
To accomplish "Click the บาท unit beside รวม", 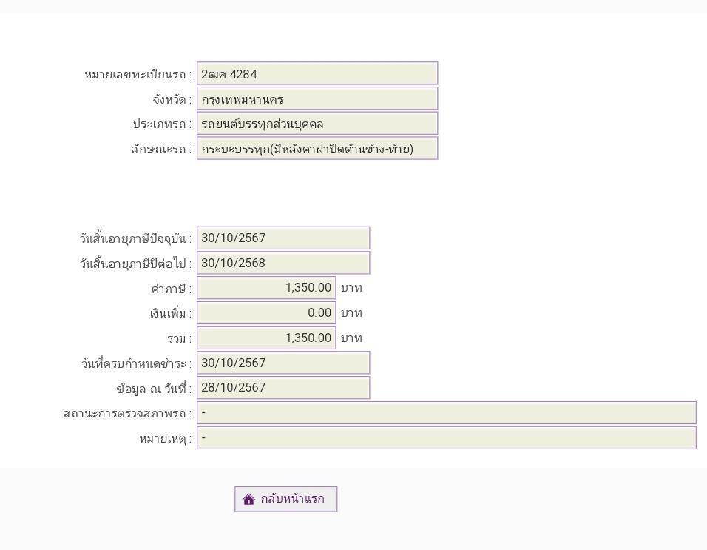I will (x=351, y=338).
